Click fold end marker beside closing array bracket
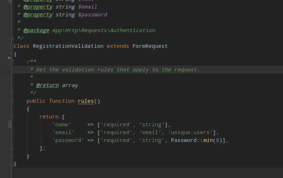This screenshot has width=283, height=178. pos(11,148)
